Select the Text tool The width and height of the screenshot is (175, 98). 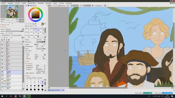click(36, 24)
